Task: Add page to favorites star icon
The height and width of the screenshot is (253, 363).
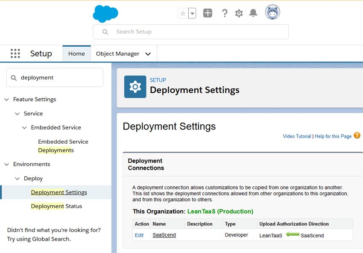Action: point(183,13)
